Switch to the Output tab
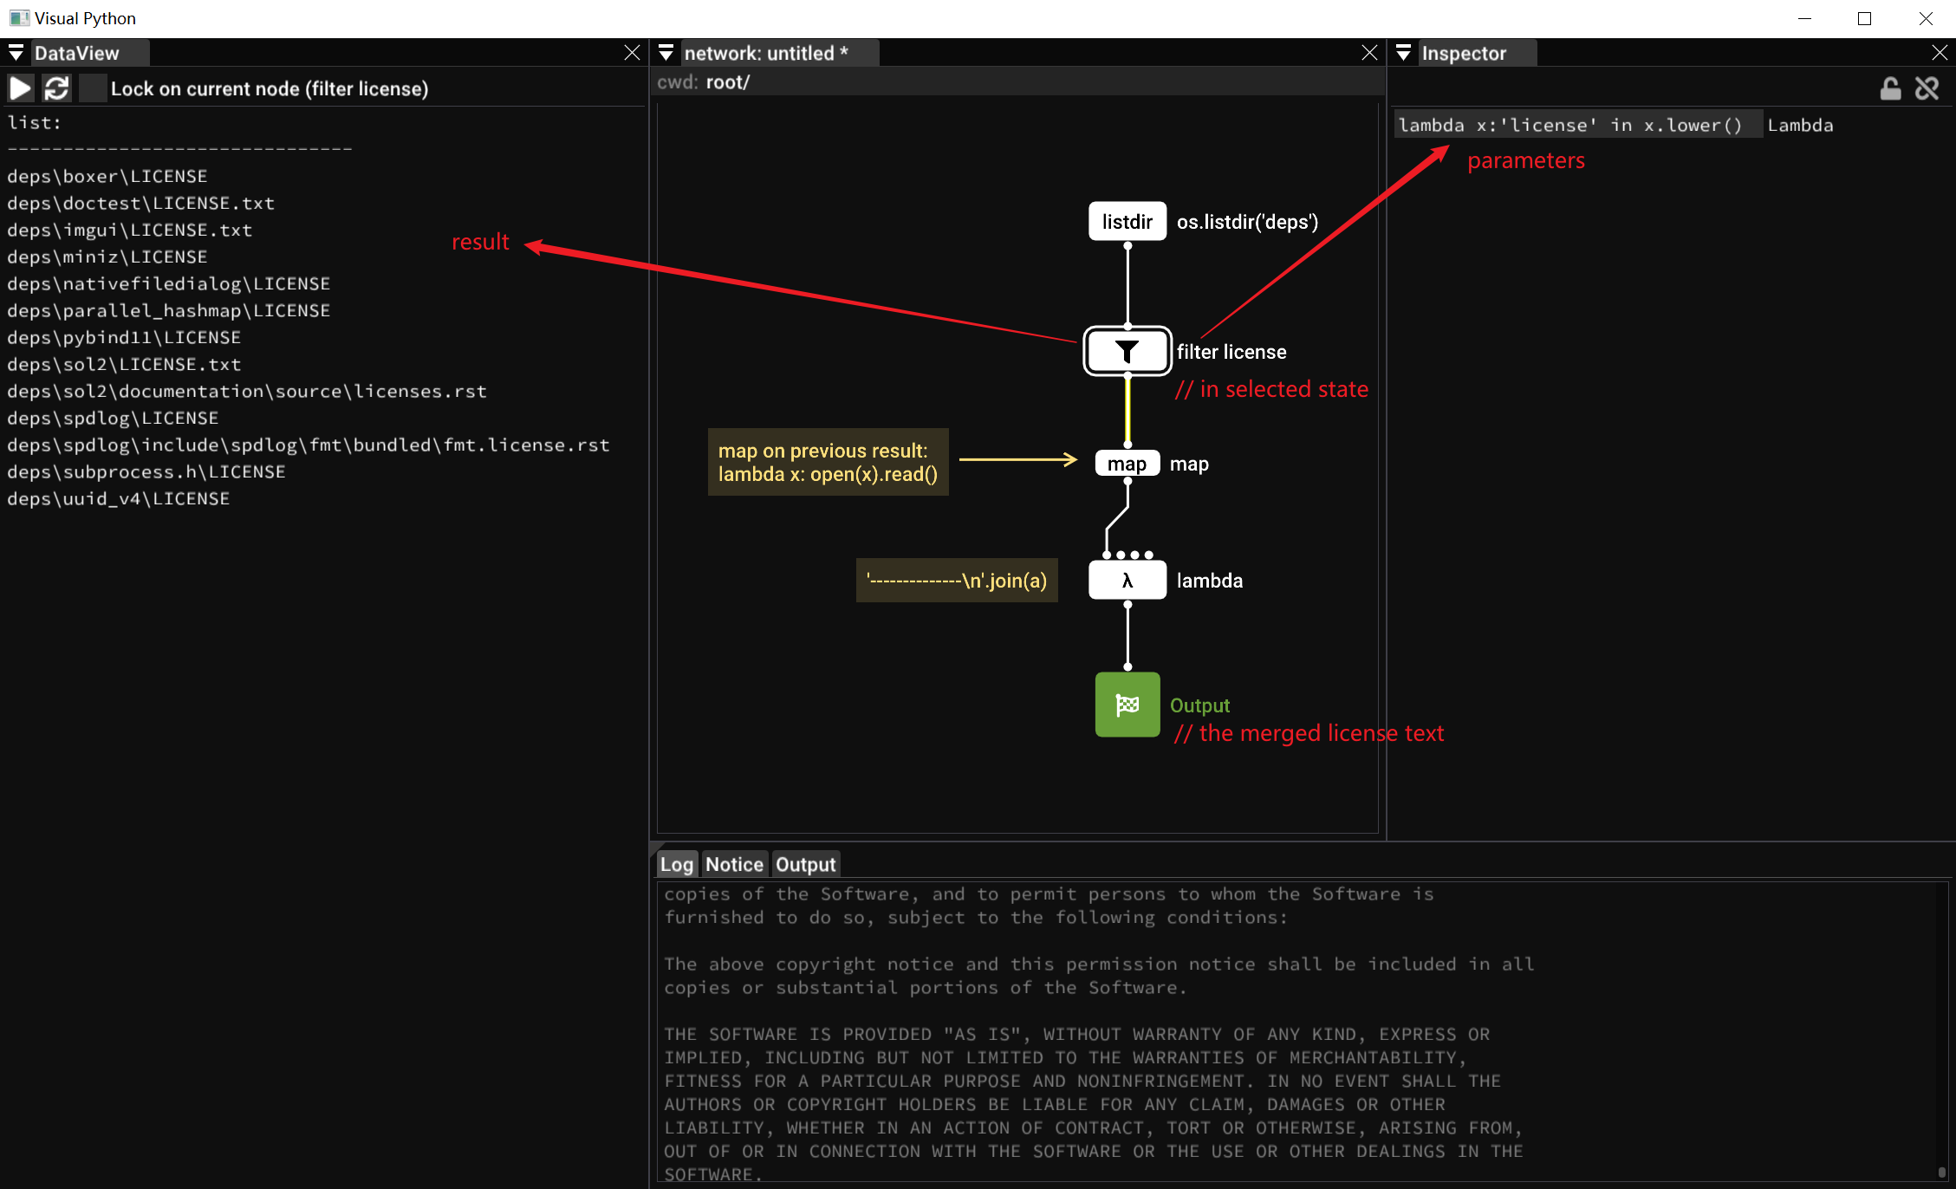 (805, 864)
